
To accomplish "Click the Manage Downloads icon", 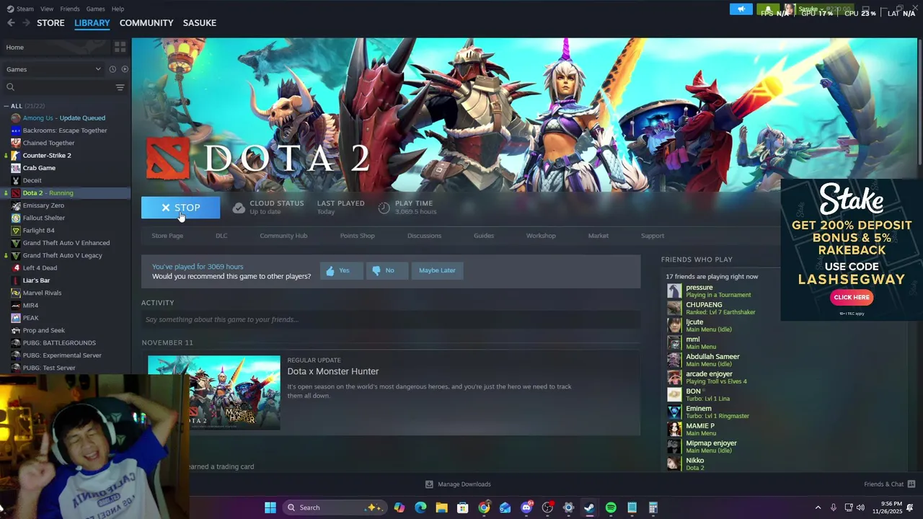I will pos(429,484).
